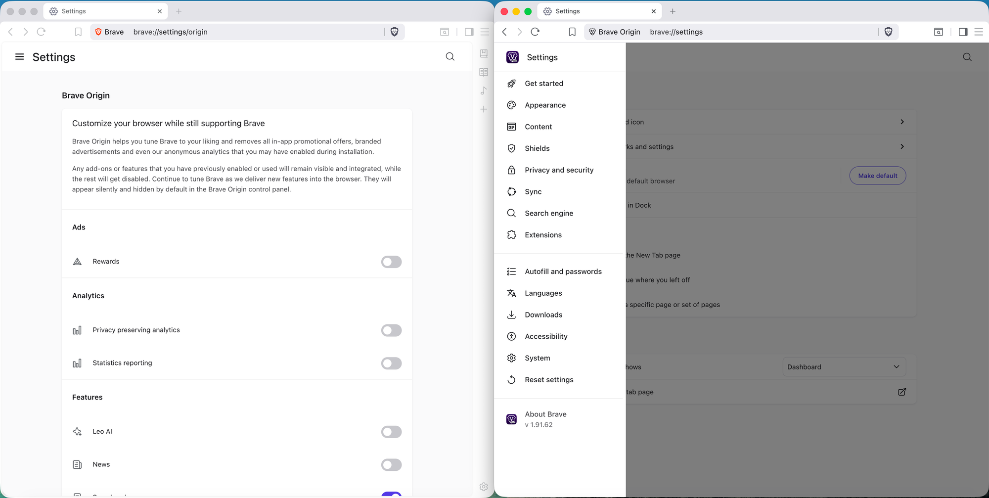This screenshot has height=498, width=989.
Task: Click the Brave Shields lion icon in the Brave Origin window
Action: coord(889,32)
